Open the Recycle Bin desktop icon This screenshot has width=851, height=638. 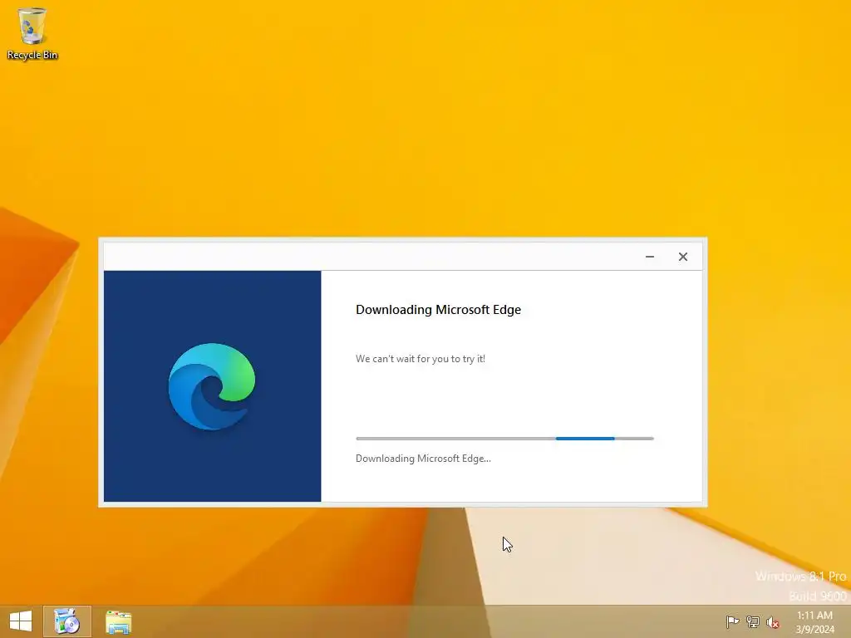tap(32, 33)
